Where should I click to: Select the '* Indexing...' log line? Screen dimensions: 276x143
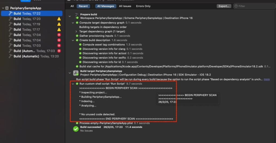(x=87, y=101)
